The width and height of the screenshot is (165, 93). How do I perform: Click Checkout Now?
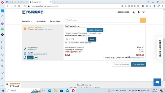click(x=138, y=64)
